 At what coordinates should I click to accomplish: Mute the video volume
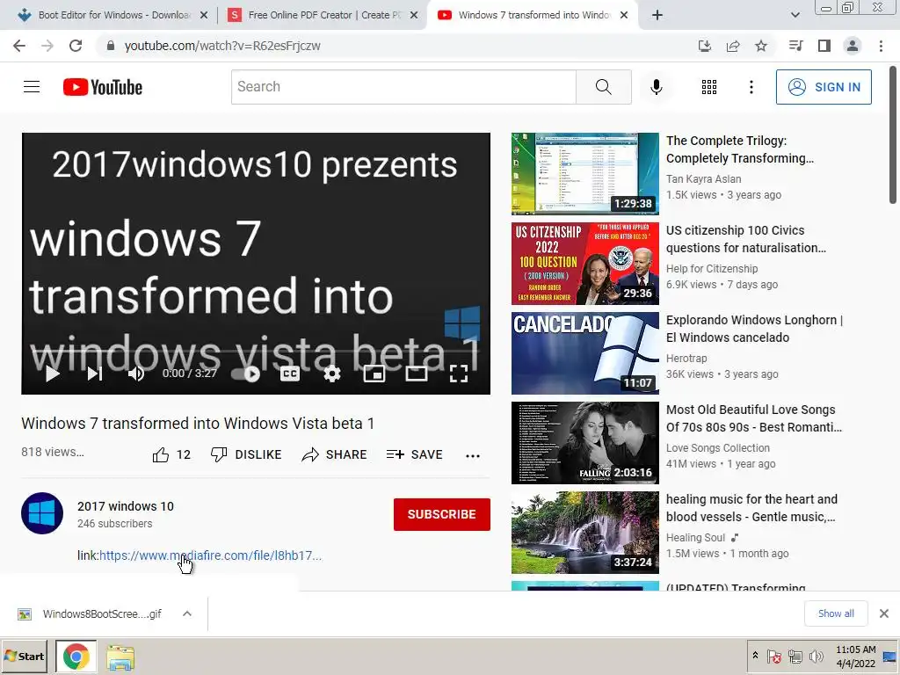click(x=136, y=374)
